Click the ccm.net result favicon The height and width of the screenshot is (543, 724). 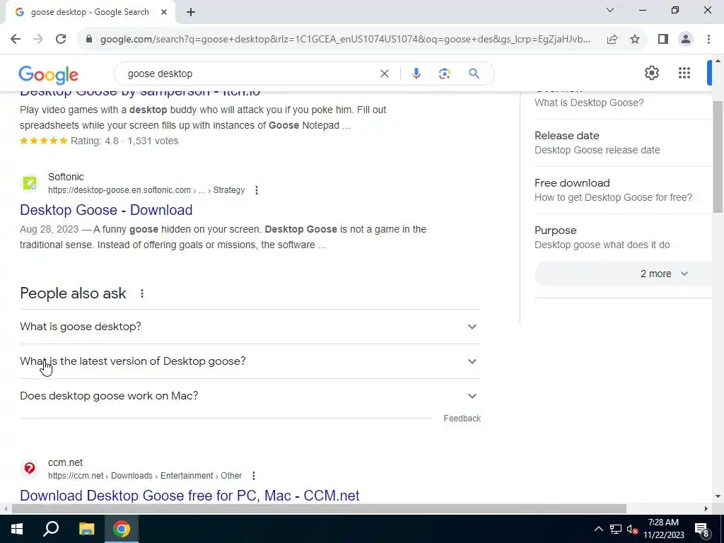click(x=30, y=469)
